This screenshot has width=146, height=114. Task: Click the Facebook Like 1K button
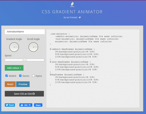[26, 105]
